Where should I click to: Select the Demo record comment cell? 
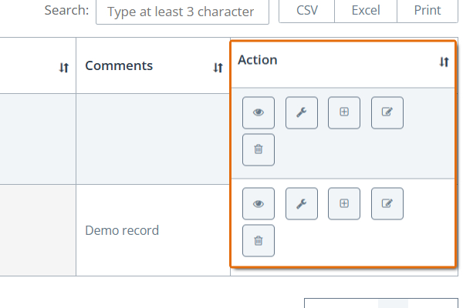coord(153,230)
